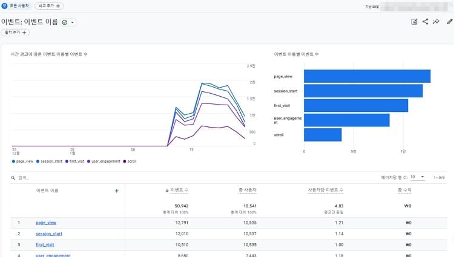Viewport: 454px width, 257px height.
Task: Select the 4.83 events per user value
Action: coord(339,206)
